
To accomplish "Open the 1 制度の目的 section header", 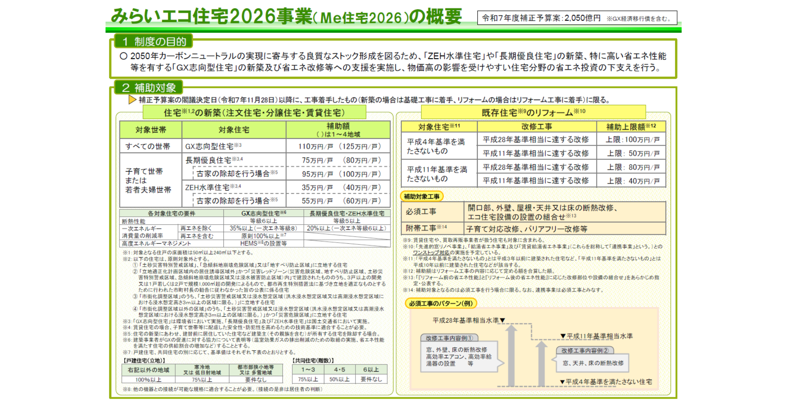I will pyautogui.click(x=153, y=41).
